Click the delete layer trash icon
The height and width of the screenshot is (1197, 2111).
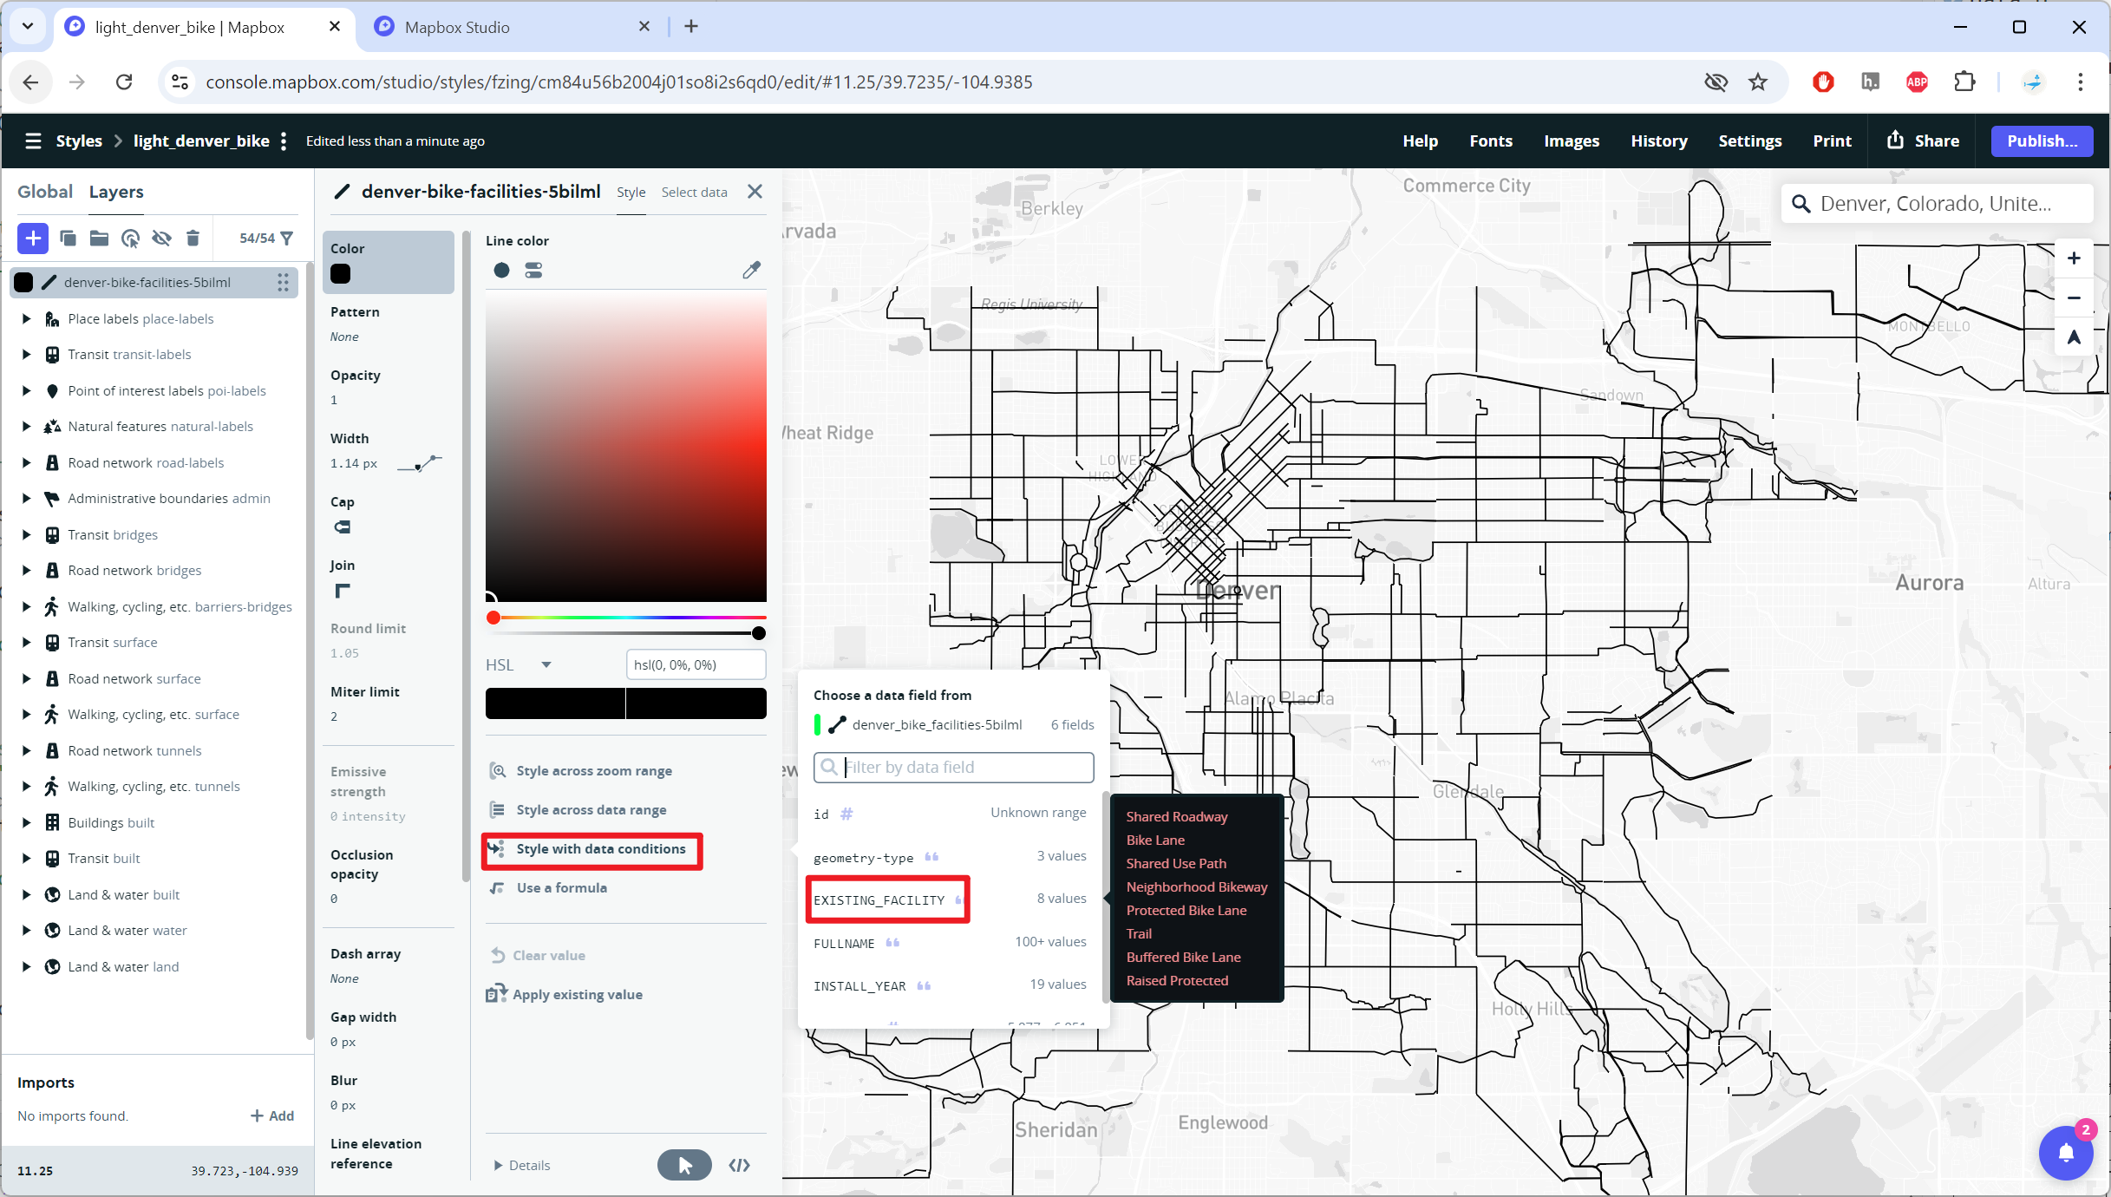coord(193,238)
